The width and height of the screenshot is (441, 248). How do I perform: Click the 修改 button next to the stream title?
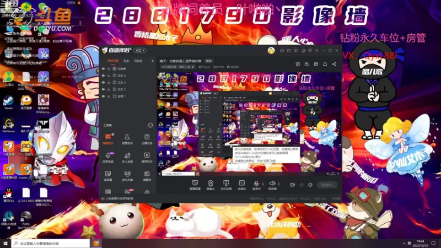(208, 61)
